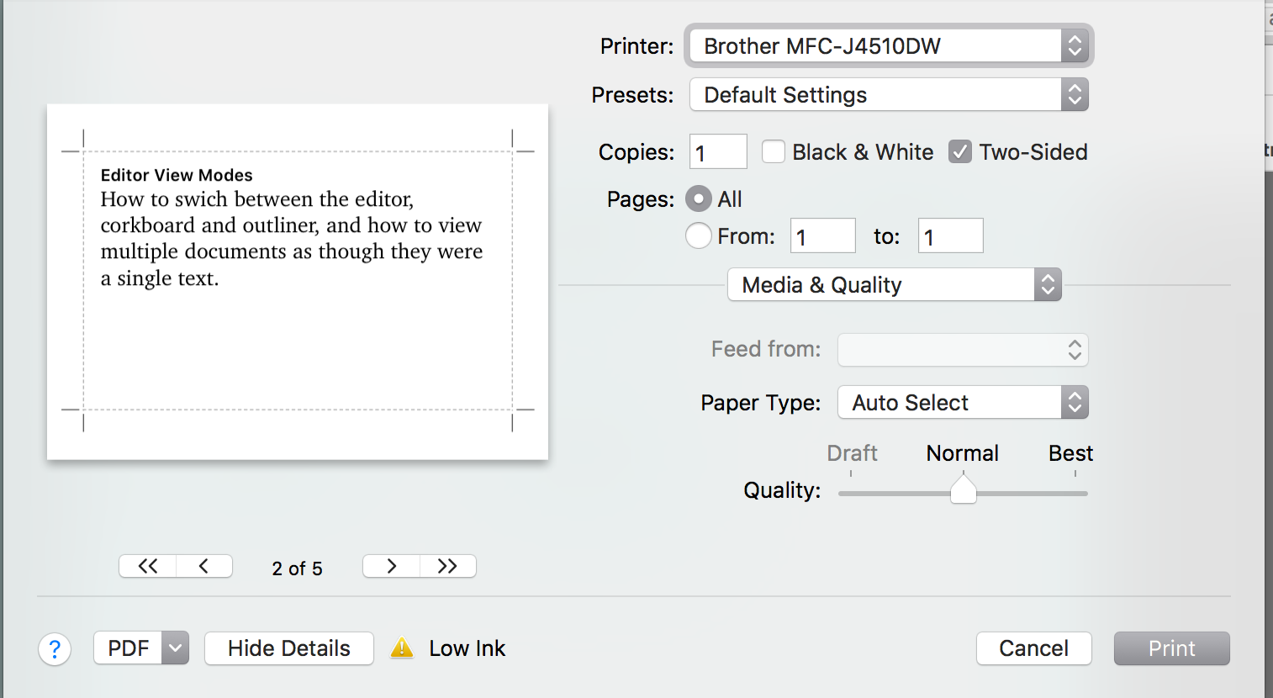This screenshot has height=698, width=1273.
Task: Open the Media & Quality section menu
Action: click(894, 285)
